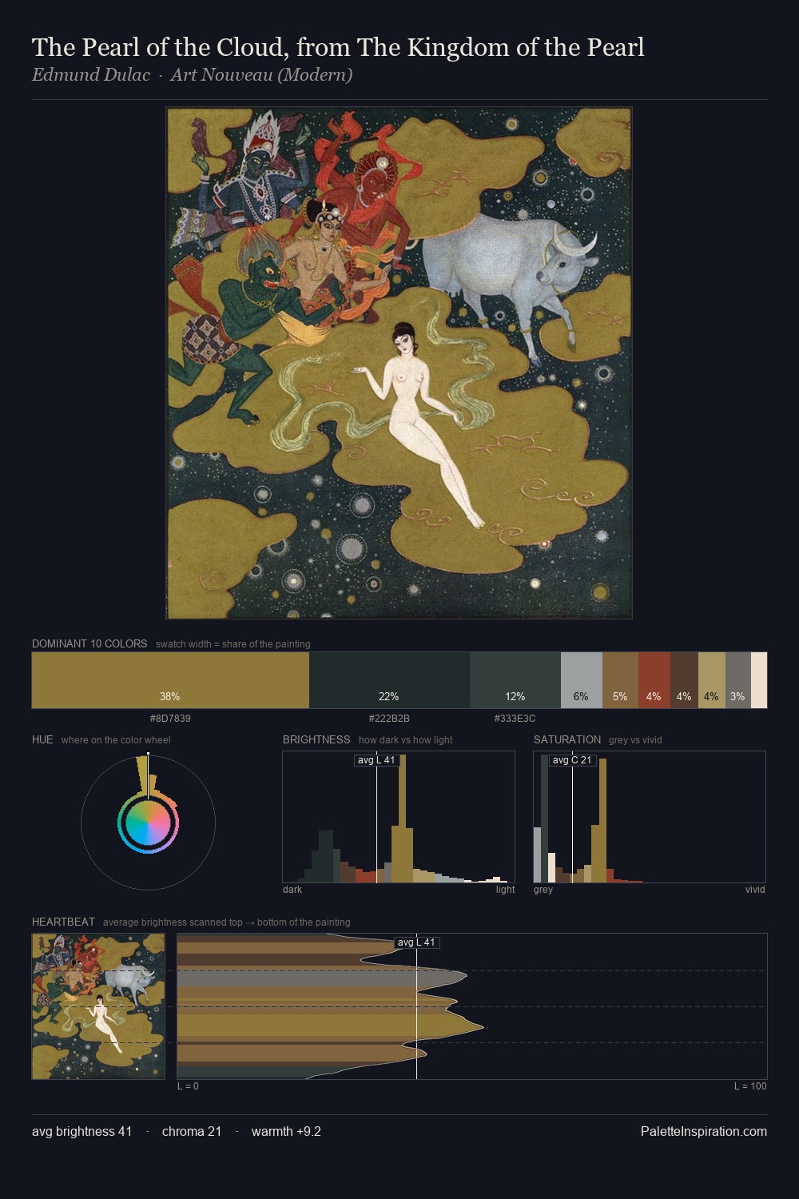Open the small painting thumbnail beside Heartbeat

pos(98,1006)
